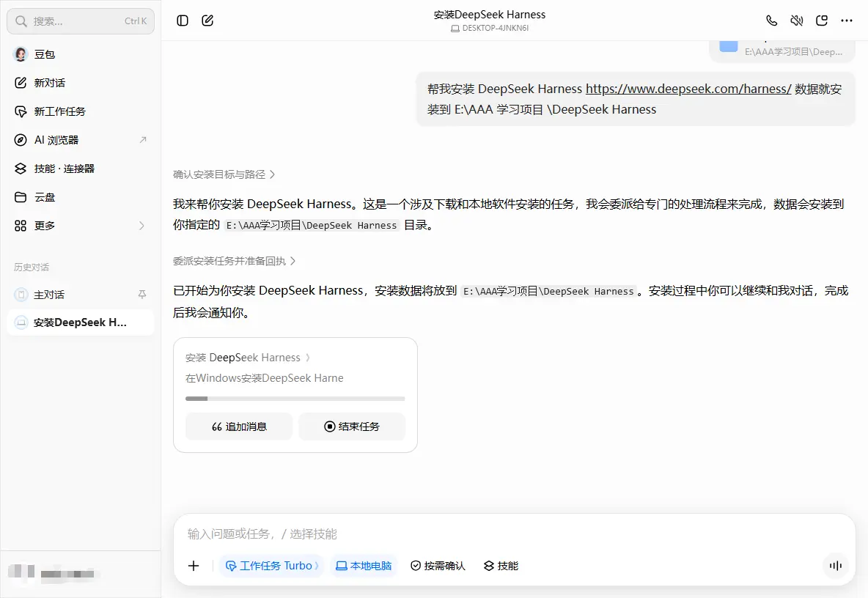868x598 pixels.
Task: Open the three-dot more options menu
Action: coord(847,21)
